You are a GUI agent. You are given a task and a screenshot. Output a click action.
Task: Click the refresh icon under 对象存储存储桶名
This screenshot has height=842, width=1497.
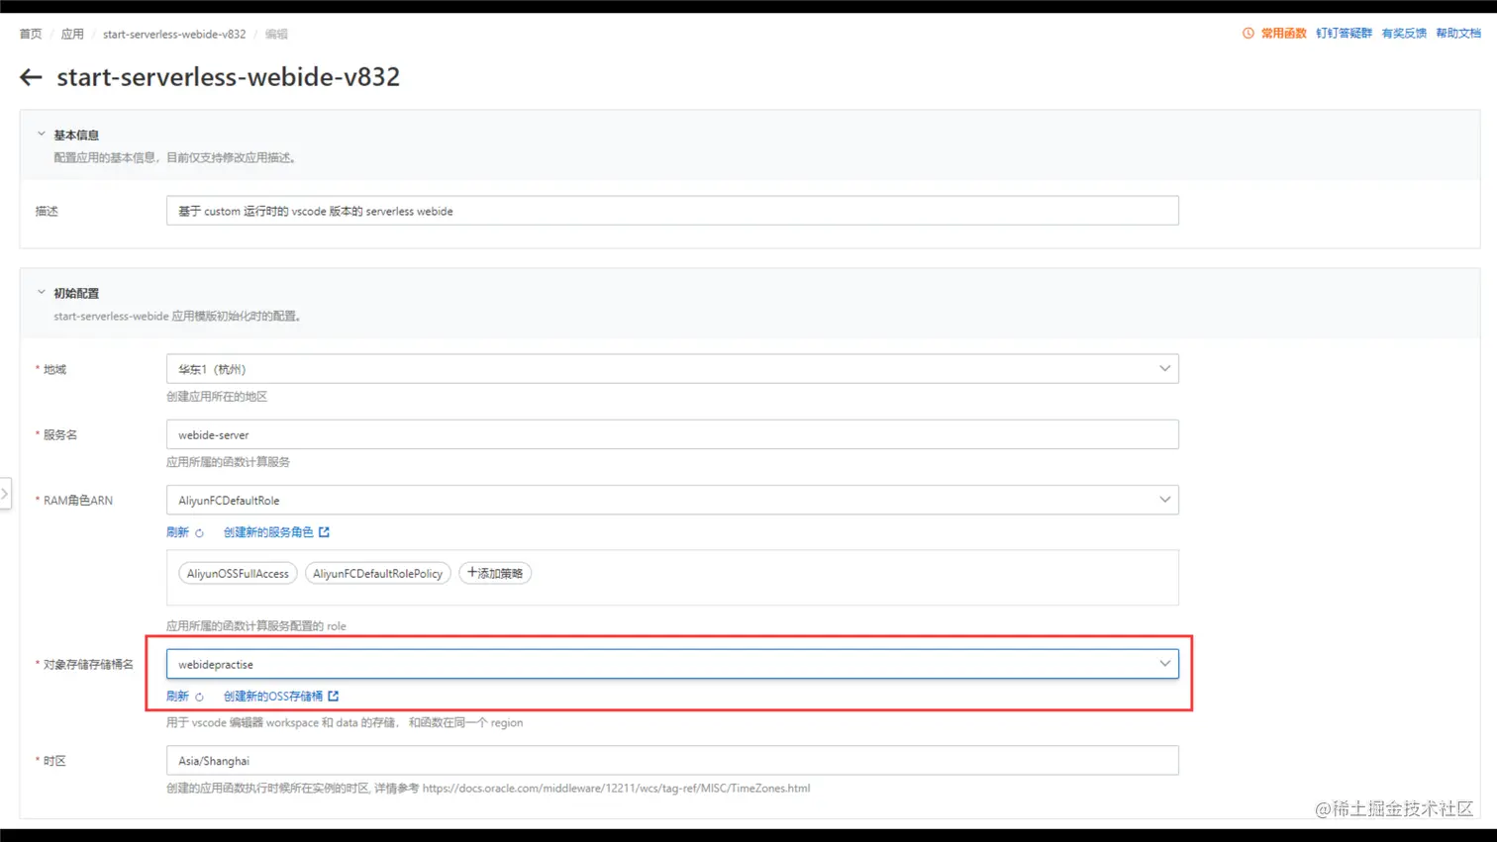tap(199, 698)
